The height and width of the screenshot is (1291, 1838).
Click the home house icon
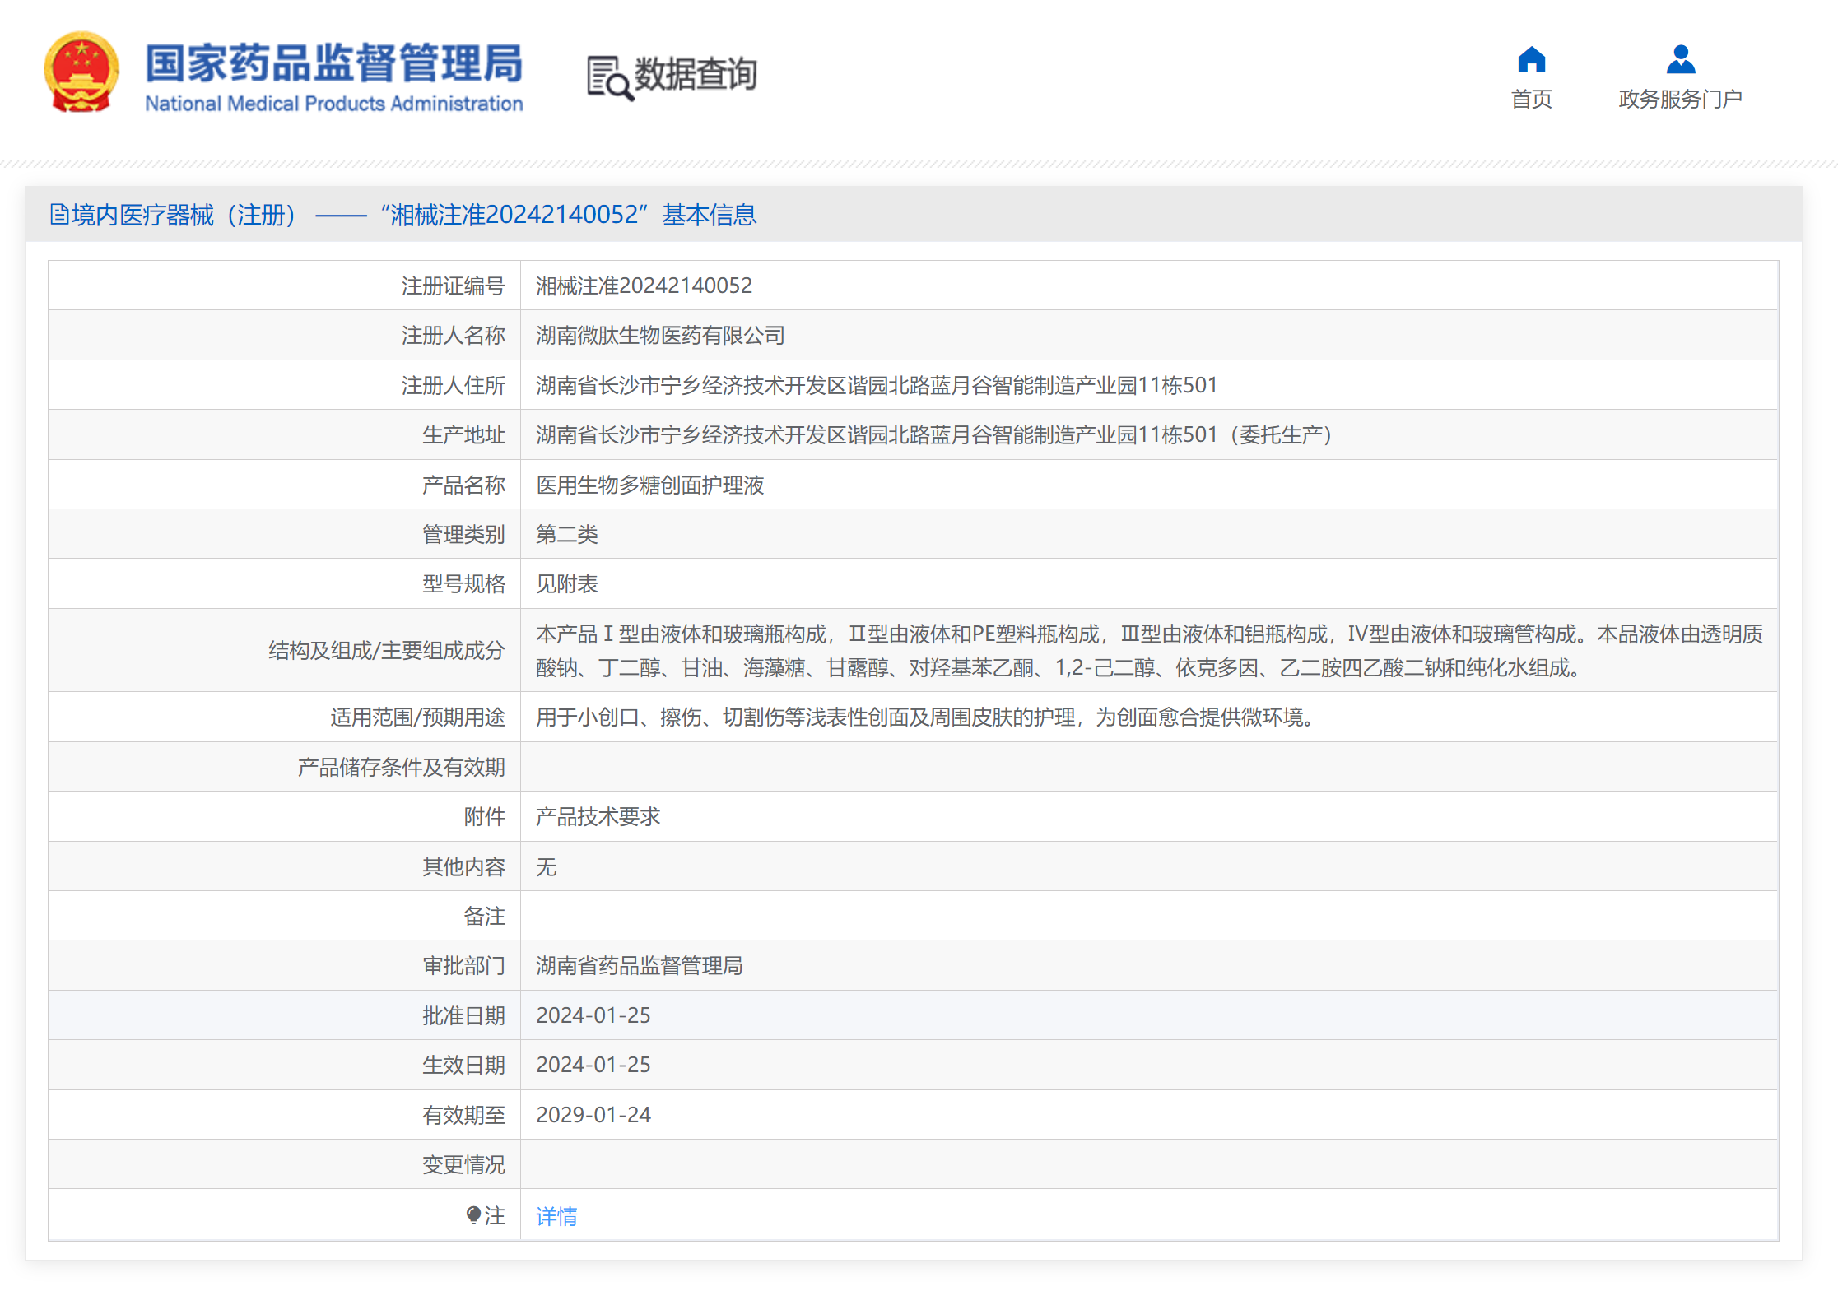pyautogui.click(x=1531, y=60)
